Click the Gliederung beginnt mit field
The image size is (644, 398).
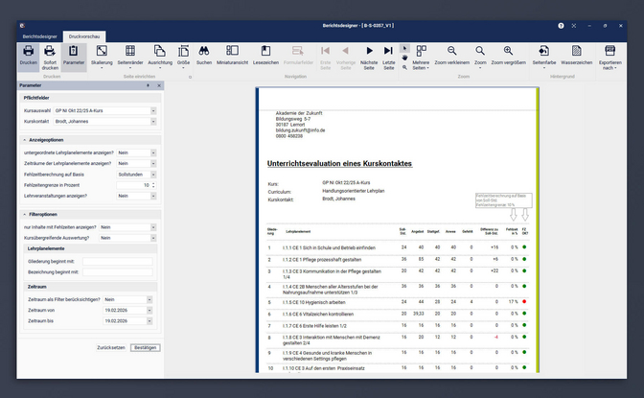pyautogui.click(x=117, y=260)
